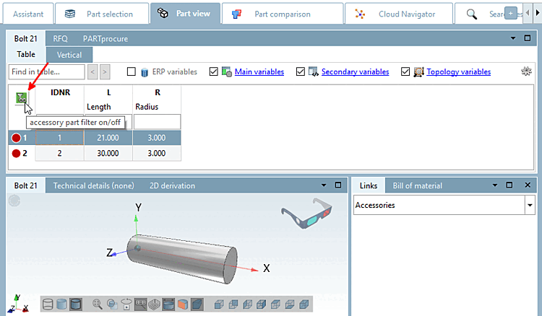Uncheck the Secondary variables checkbox
The width and height of the screenshot is (542, 316).
point(301,71)
